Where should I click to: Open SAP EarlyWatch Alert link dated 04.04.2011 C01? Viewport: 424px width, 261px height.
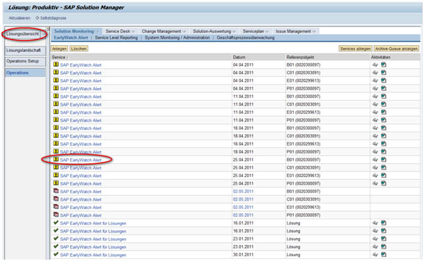pyautogui.click(x=81, y=73)
